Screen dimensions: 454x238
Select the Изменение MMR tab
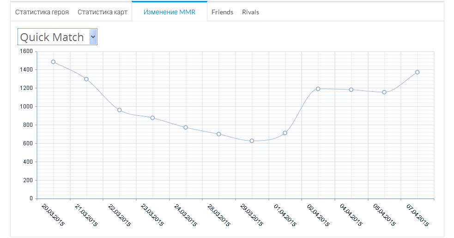pyautogui.click(x=169, y=12)
